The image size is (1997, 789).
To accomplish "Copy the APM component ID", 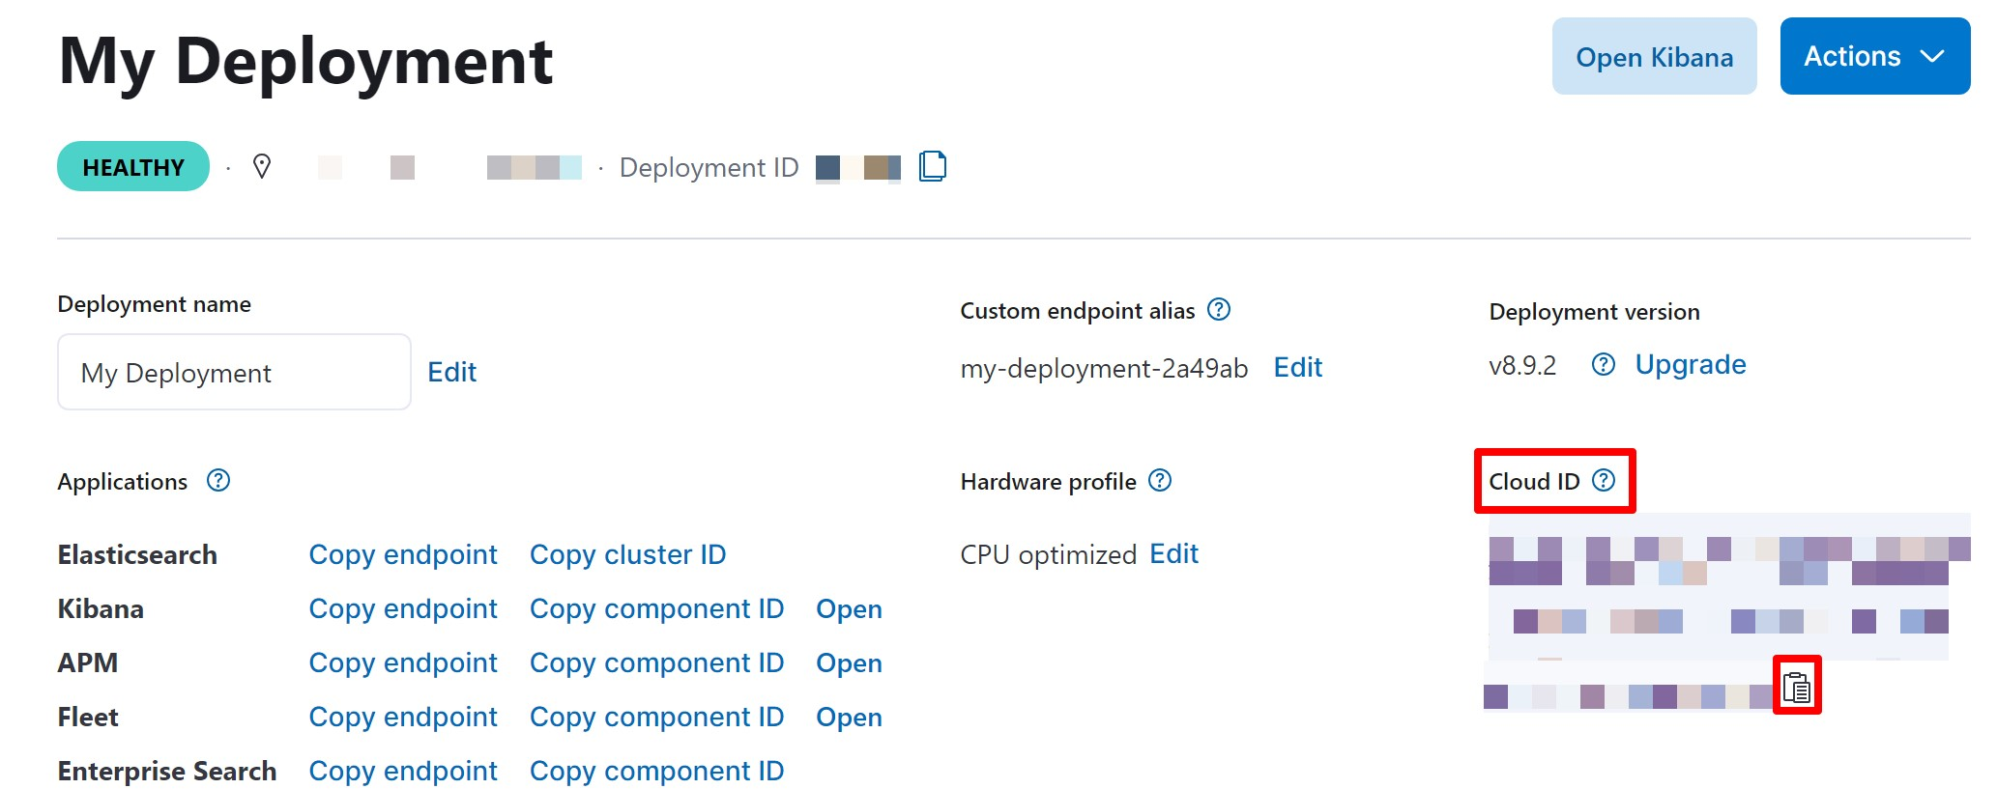I will pos(656,662).
